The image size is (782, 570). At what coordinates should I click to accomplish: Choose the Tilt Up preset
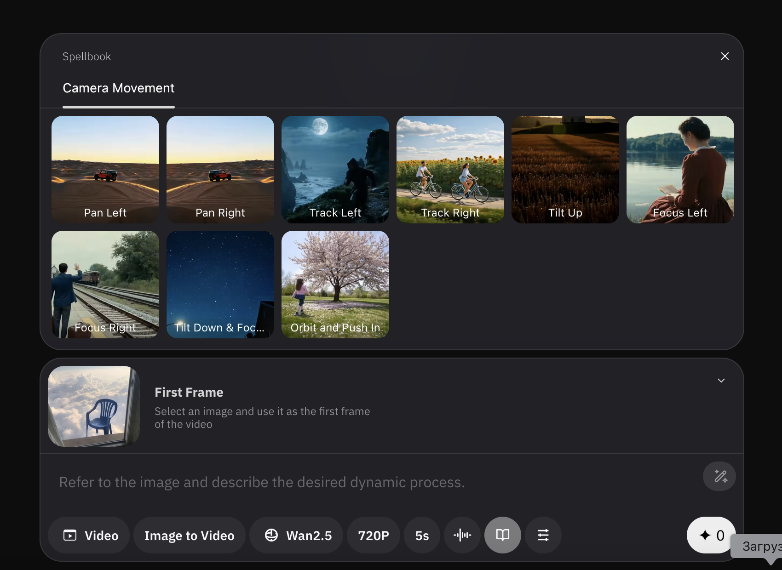click(565, 169)
